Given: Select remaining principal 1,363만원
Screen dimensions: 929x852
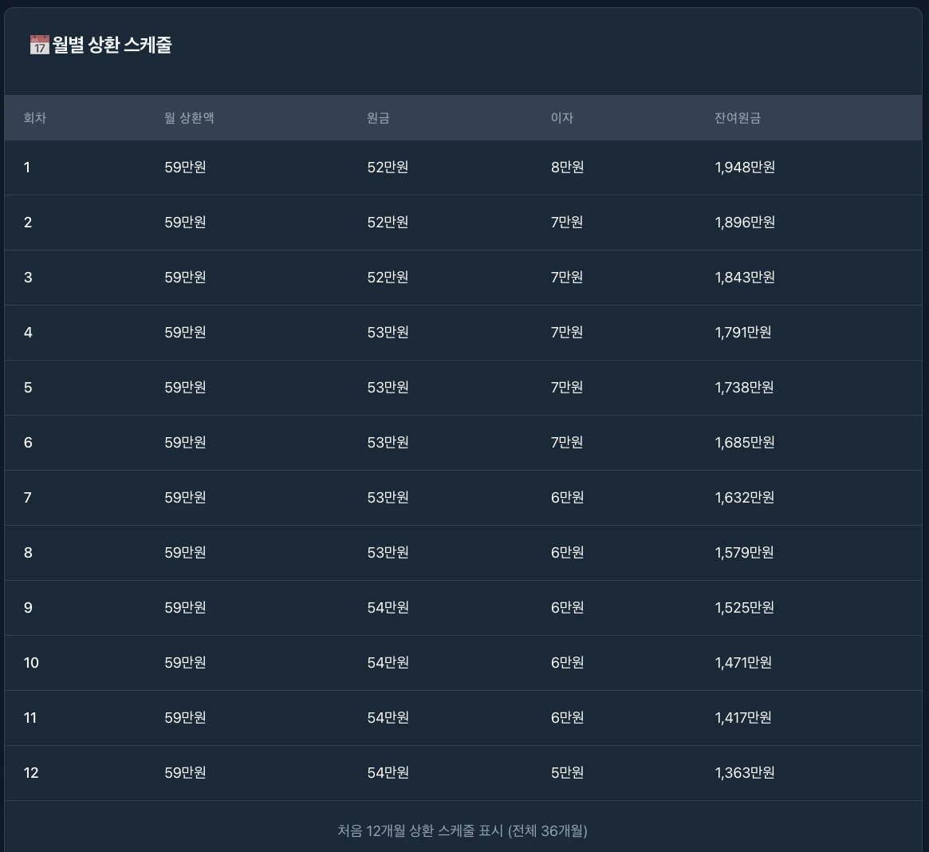Looking at the screenshot, I should [x=745, y=773].
